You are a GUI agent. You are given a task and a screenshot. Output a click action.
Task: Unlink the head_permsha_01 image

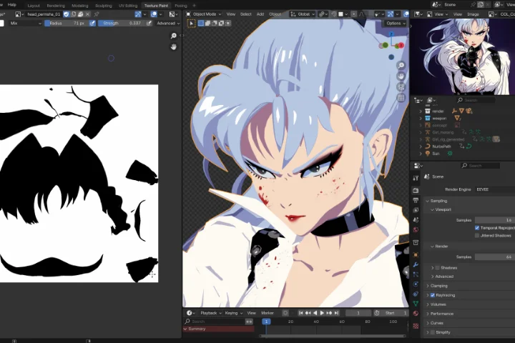[x=88, y=14]
